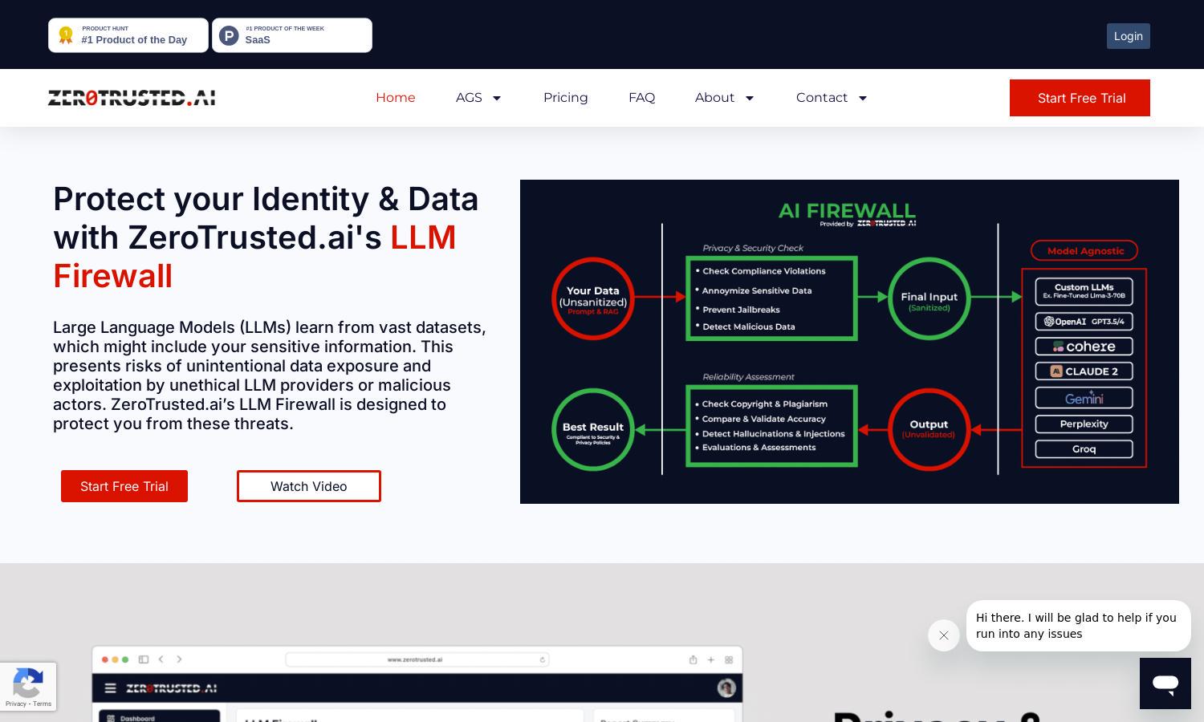This screenshot has height=722, width=1204.
Task: Go to the Home menu item
Action: coord(396,98)
